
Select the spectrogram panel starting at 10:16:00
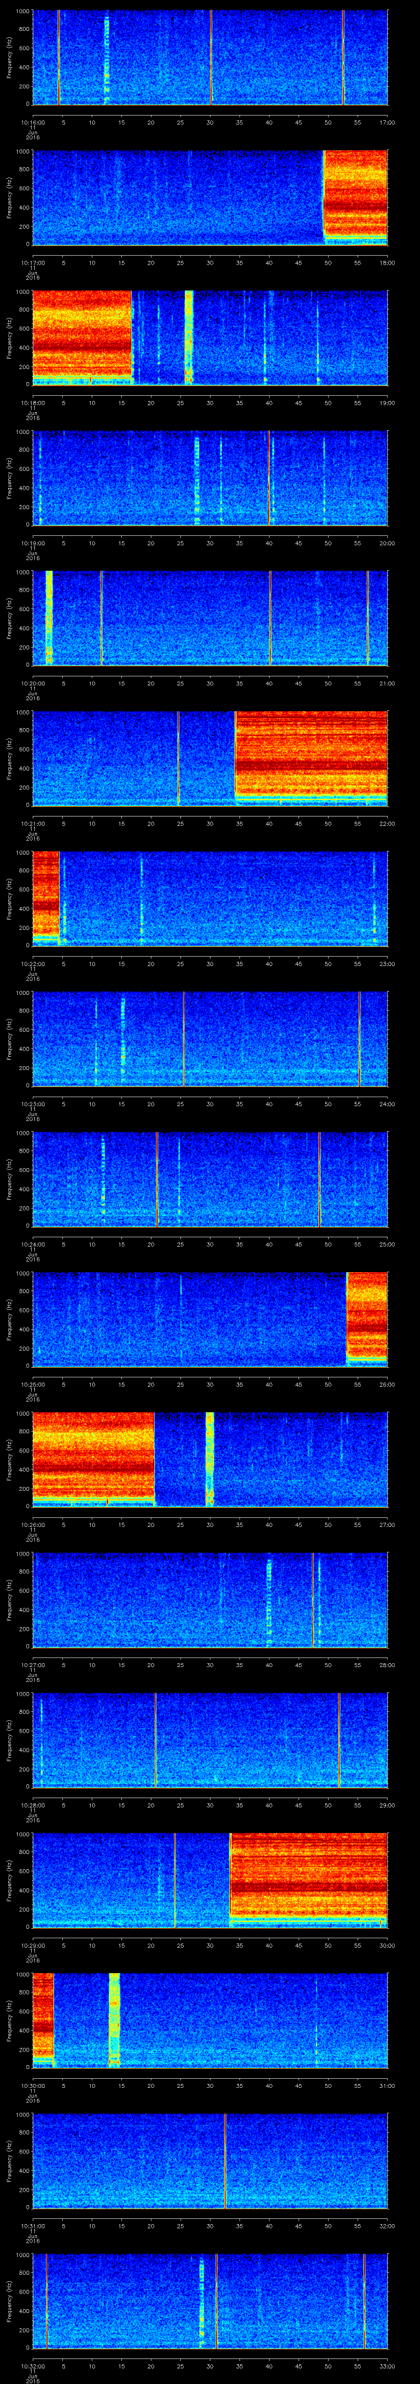point(210,58)
